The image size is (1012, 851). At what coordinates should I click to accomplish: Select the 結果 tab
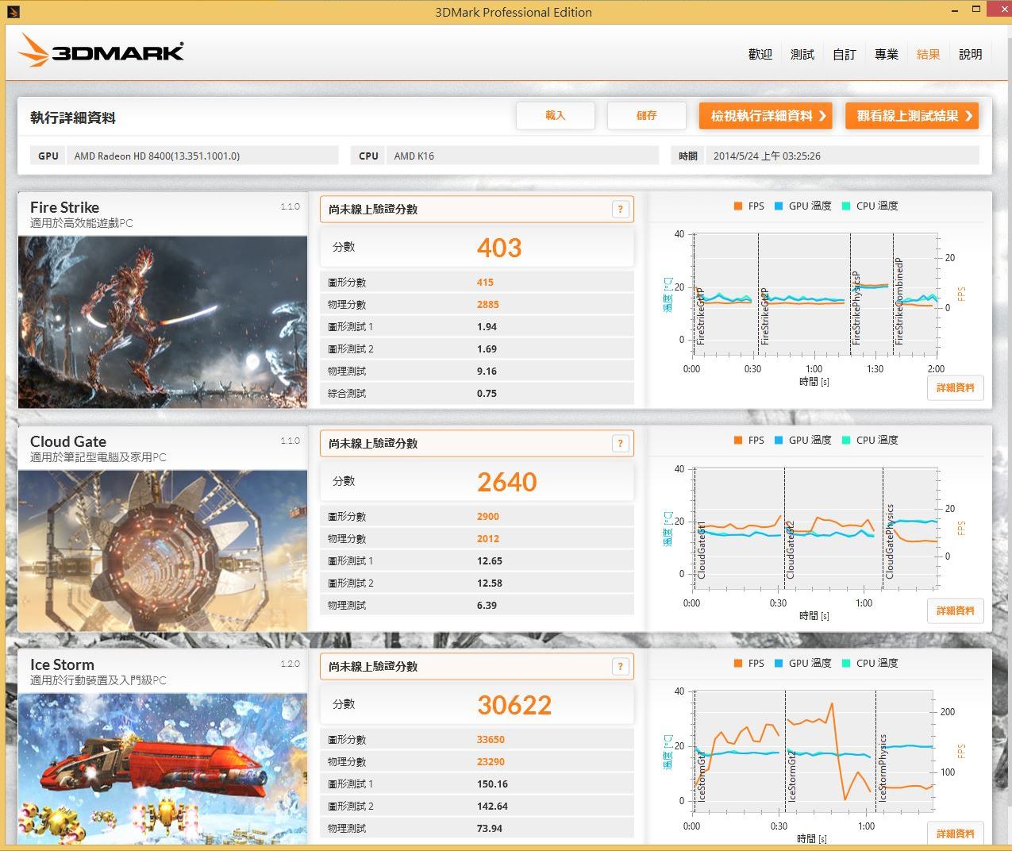point(928,54)
